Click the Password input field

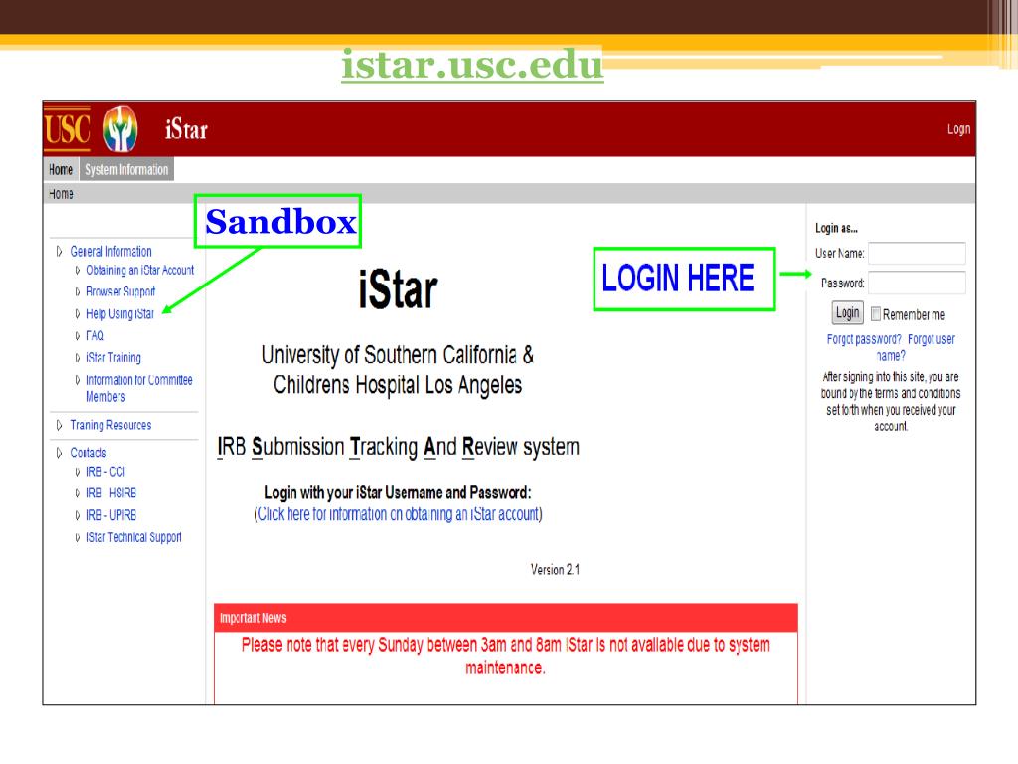coord(917,283)
